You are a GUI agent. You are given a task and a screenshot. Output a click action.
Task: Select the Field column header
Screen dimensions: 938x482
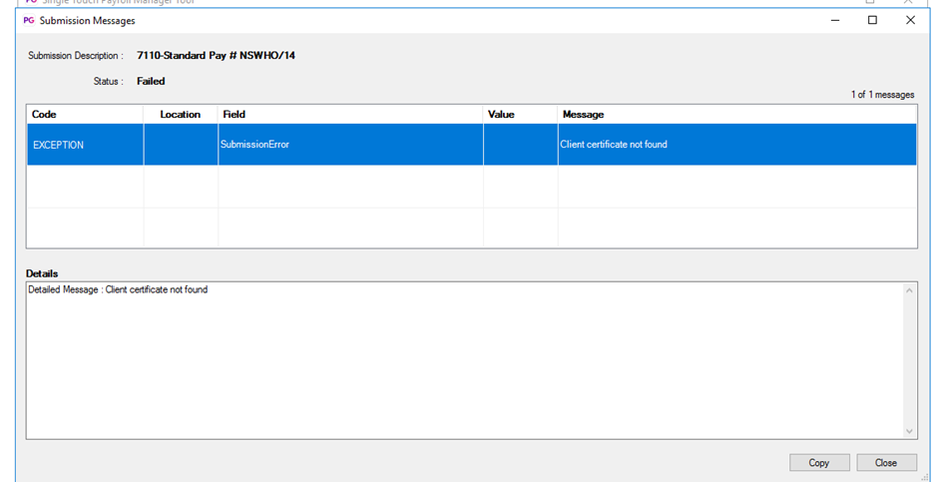coord(350,115)
